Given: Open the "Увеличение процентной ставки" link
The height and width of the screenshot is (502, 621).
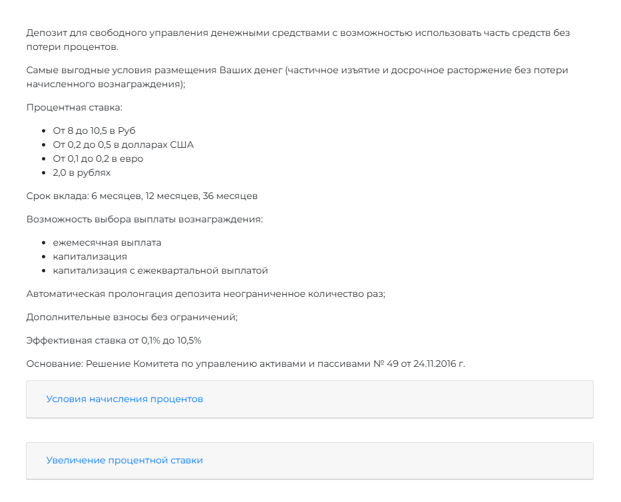Looking at the screenshot, I should 124,460.
